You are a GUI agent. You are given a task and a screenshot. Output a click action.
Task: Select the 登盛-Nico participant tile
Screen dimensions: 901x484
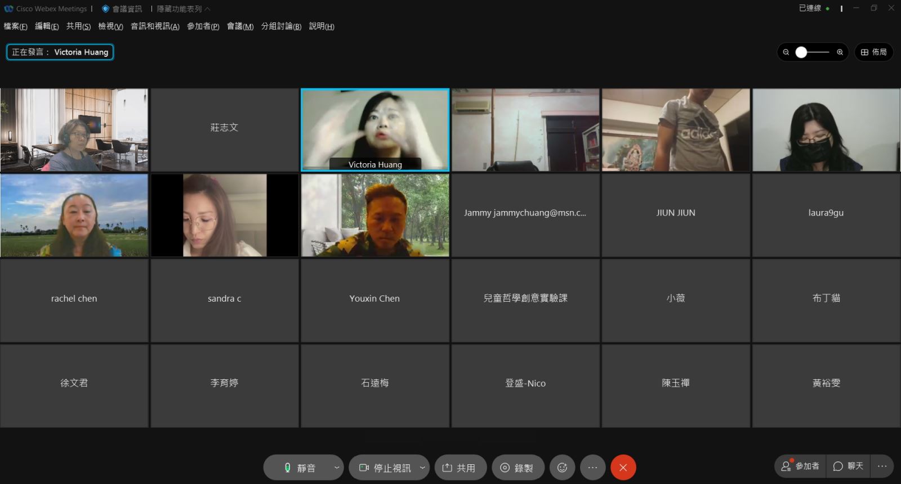tap(525, 386)
